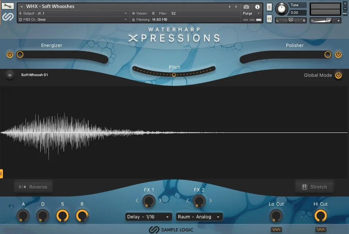Image resolution: width=349 pixels, height=234 pixels.
Task: Decrease volume with the minus icon
Action: click(x=312, y=21)
